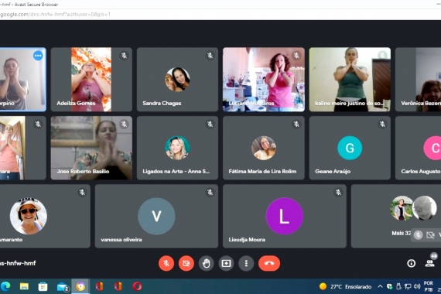This screenshot has height=294, width=441.
Task: Open meeting details info icon
Action: click(411, 263)
